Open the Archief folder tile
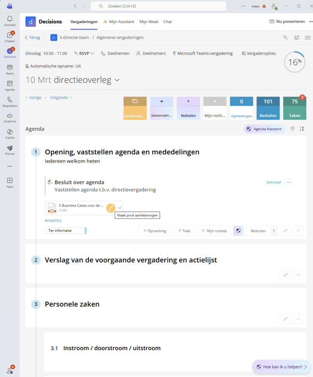313x377 pixels. [x=135, y=108]
